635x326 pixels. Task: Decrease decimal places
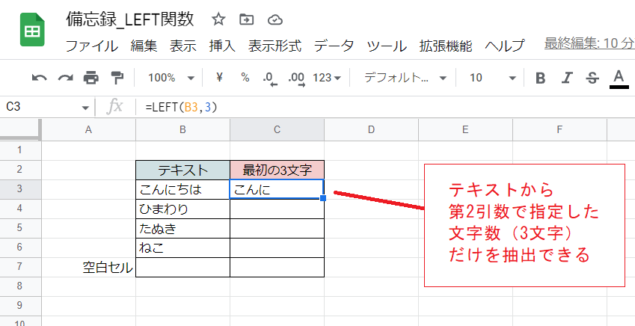(x=270, y=79)
